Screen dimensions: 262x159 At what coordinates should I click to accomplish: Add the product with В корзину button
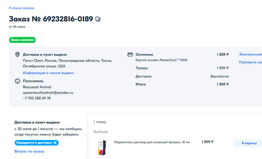pyautogui.click(x=249, y=143)
